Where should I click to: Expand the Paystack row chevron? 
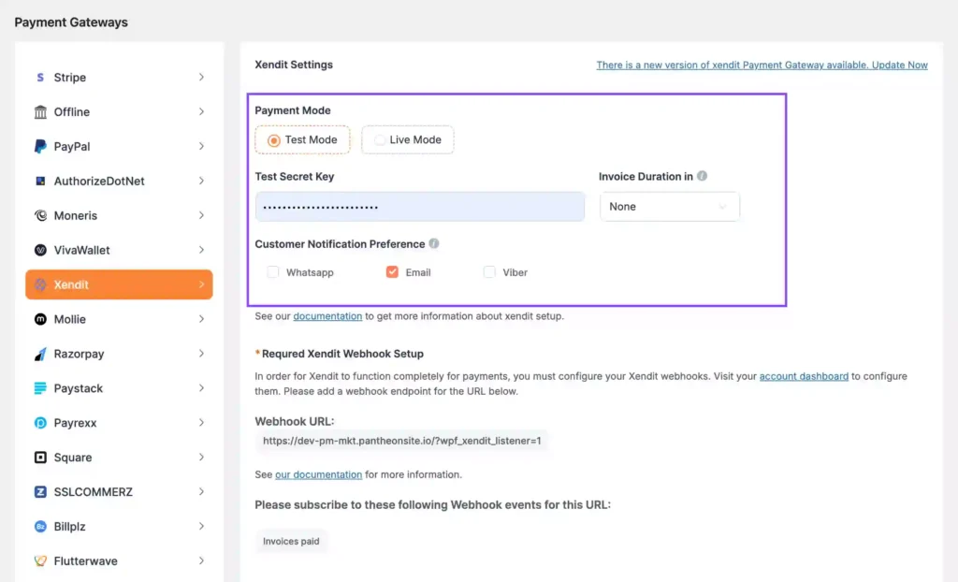pyautogui.click(x=201, y=388)
